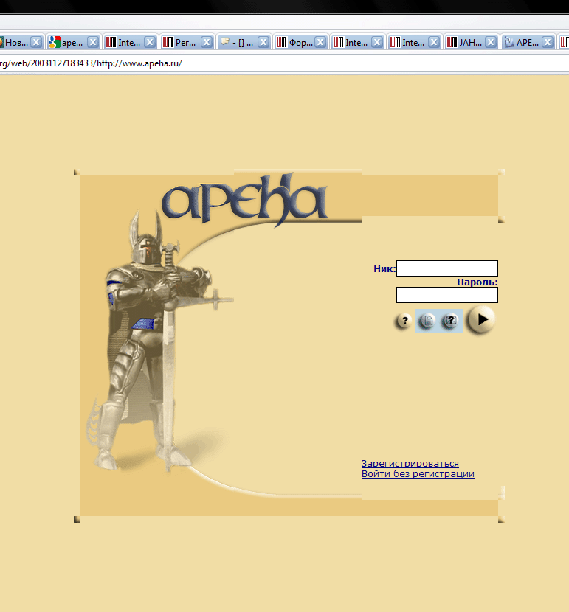Open the Зарегистрироваться registration link

click(x=410, y=463)
